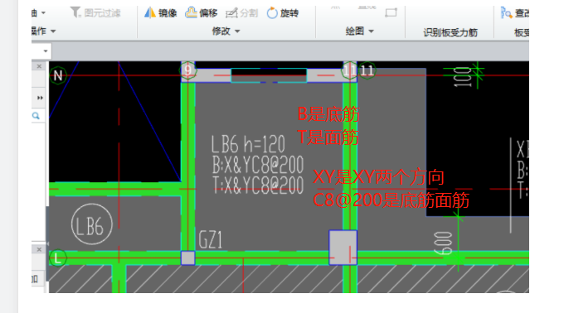Select axis bubble L
Screen dimensions: 564x313
[57, 258]
